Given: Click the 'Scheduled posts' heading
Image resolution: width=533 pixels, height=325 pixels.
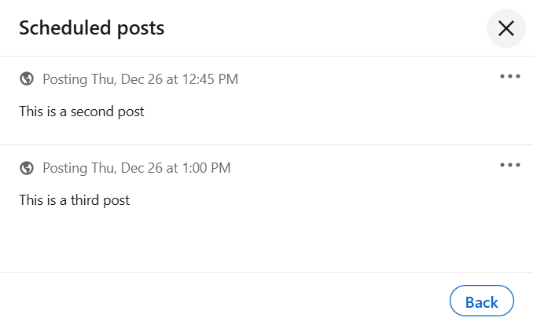Looking at the screenshot, I should (x=91, y=27).
